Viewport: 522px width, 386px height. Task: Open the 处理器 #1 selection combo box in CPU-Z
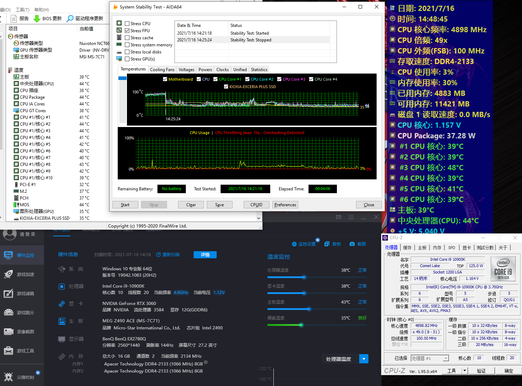pos(430,358)
